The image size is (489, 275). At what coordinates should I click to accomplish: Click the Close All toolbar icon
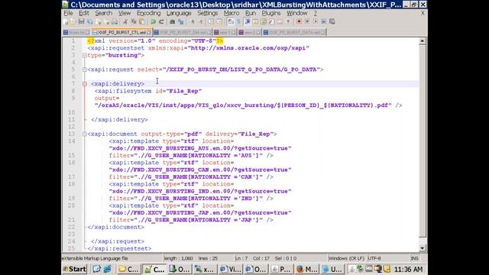(x=106, y=21)
